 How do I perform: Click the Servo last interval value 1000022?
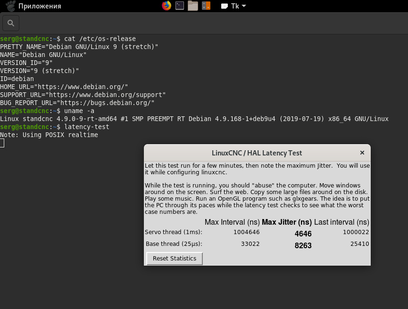pos(356,232)
